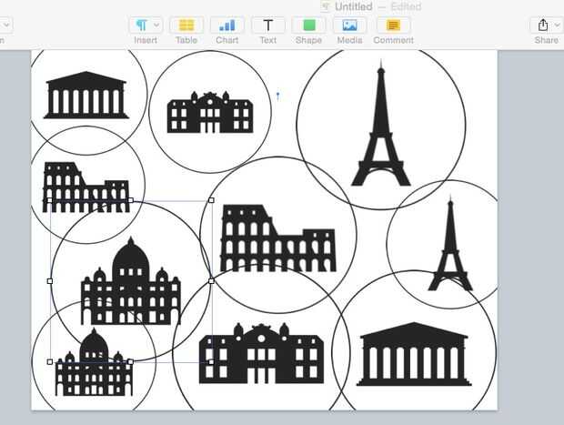Select the small Eiffel Tower silhouette
The width and height of the screenshot is (564, 425).
(x=450, y=244)
